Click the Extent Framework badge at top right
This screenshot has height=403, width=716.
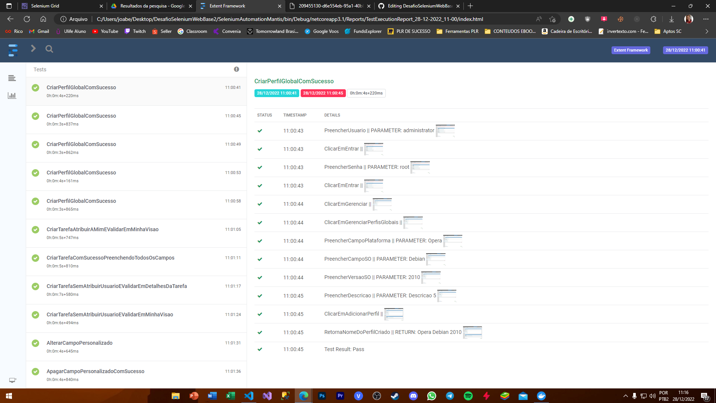(631, 50)
